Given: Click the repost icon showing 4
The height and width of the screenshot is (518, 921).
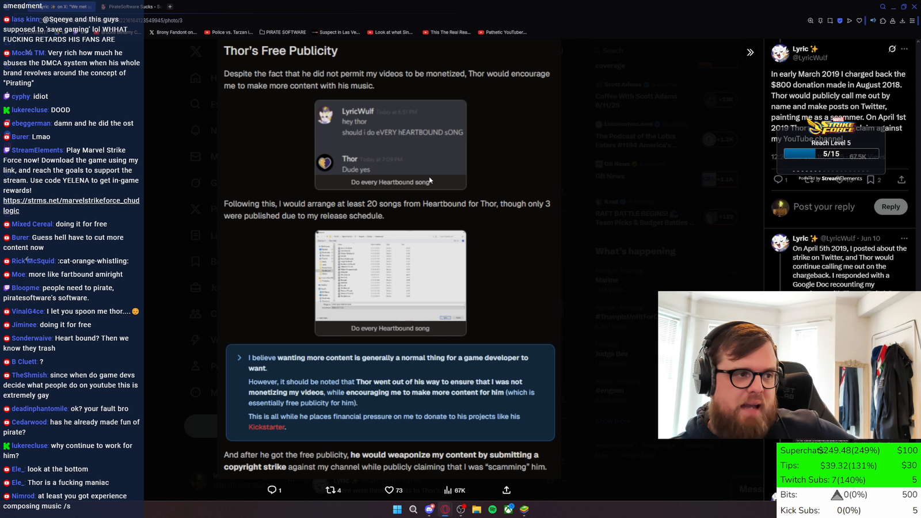Looking at the screenshot, I should pos(330,490).
